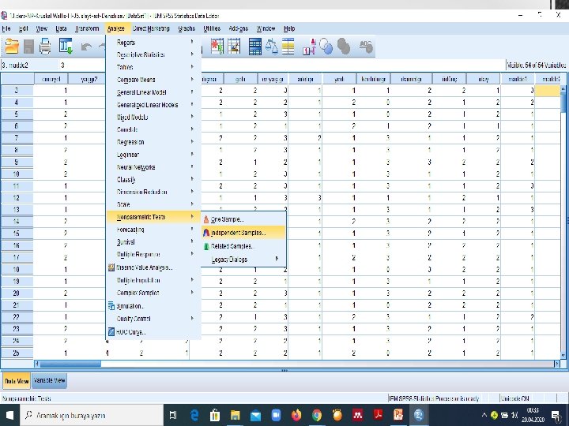This screenshot has height=426, width=569.
Task: Launch Google Chrome from the taskbar
Action: click(x=317, y=415)
